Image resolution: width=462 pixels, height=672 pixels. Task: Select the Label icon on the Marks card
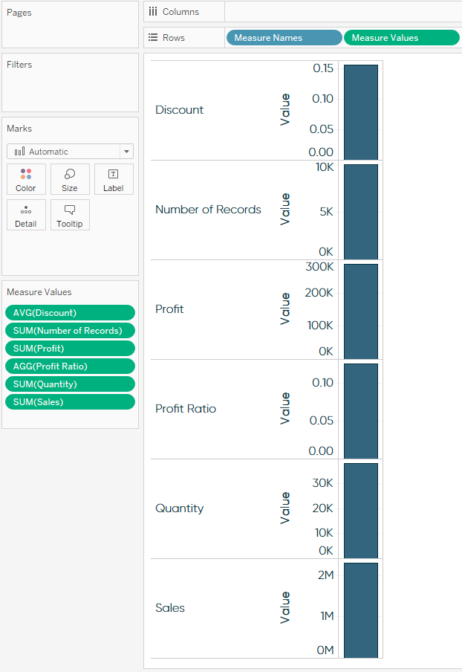click(x=113, y=178)
